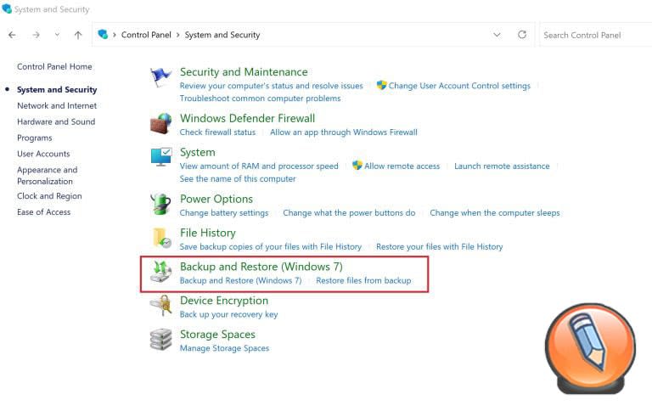This screenshot has width=652, height=411.
Task: Open the Windows Defender Firewall heading
Action: pyautogui.click(x=247, y=118)
